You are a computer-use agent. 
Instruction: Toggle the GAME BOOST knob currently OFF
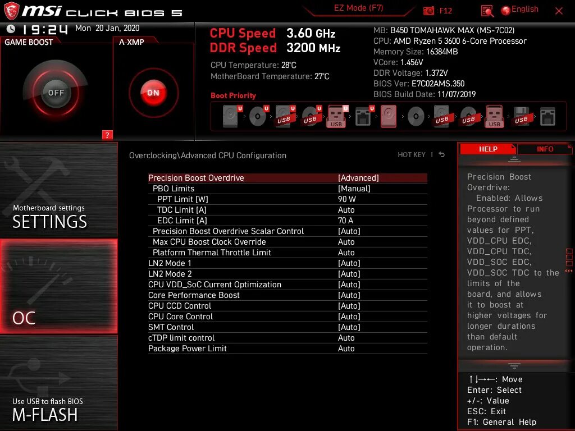point(56,93)
